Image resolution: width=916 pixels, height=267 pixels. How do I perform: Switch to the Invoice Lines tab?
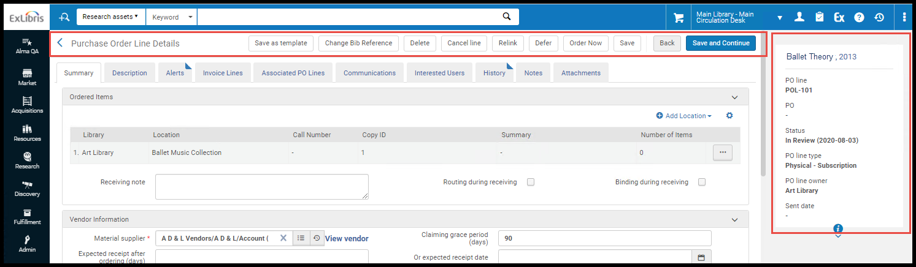pos(223,73)
